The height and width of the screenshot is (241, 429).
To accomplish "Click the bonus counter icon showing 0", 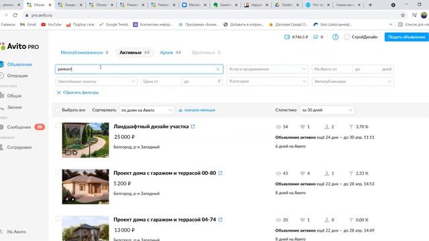I will pyautogui.click(x=316, y=37).
